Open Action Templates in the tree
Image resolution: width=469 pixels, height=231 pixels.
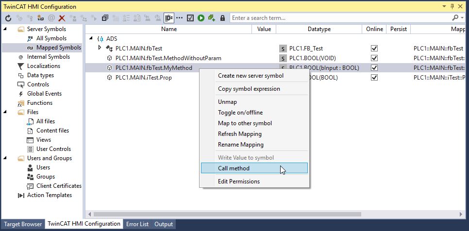point(50,195)
